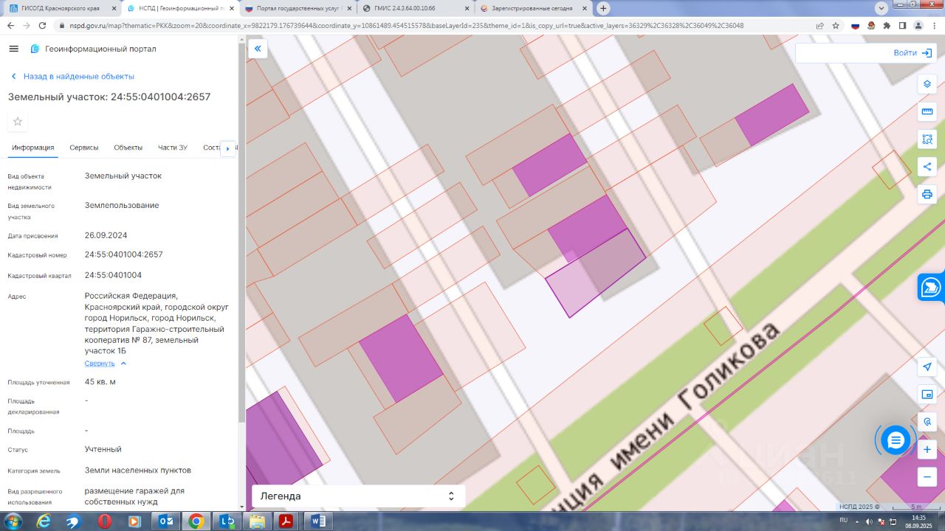Share the map link
Viewport: 945px width, 531px height.
[x=927, y=167]
